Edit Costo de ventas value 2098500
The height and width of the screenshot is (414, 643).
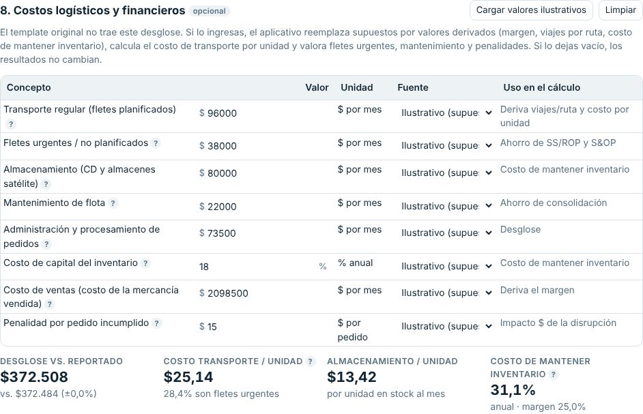pos(262,293)
